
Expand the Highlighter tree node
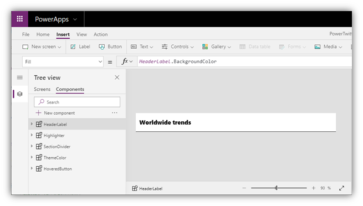point(32,135)
